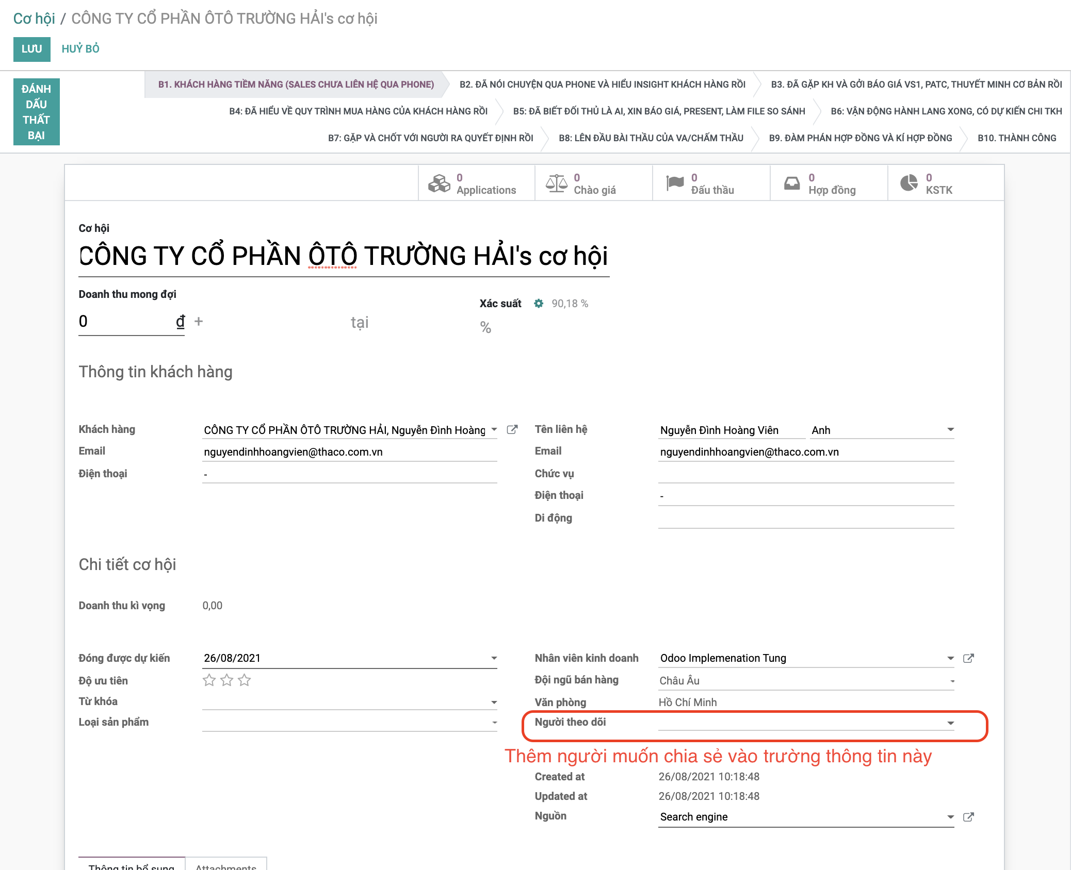Viewport: 1071px width, 870px height.
Task: Click the Chào giá balance scale icon
Action: click(x=557, y=183)
